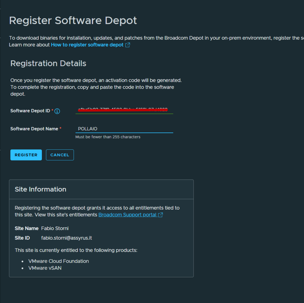Click the REGISTER button
304x303 pixels.
[x=26, y=155]
